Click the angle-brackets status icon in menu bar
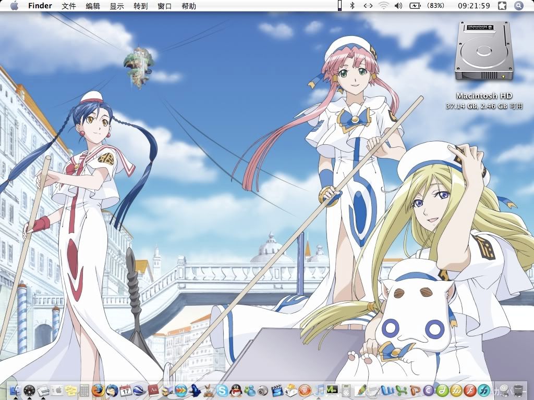The image size is (534, 400). point(368,5)
